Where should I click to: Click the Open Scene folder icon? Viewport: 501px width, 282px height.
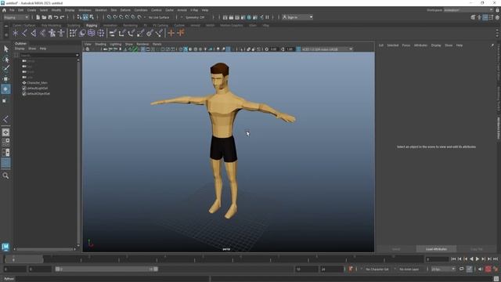pos(44,17)
